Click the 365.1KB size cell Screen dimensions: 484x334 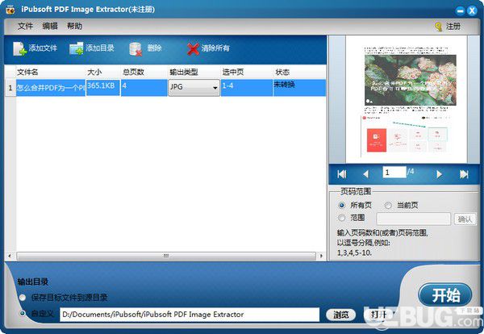[102, 88]
